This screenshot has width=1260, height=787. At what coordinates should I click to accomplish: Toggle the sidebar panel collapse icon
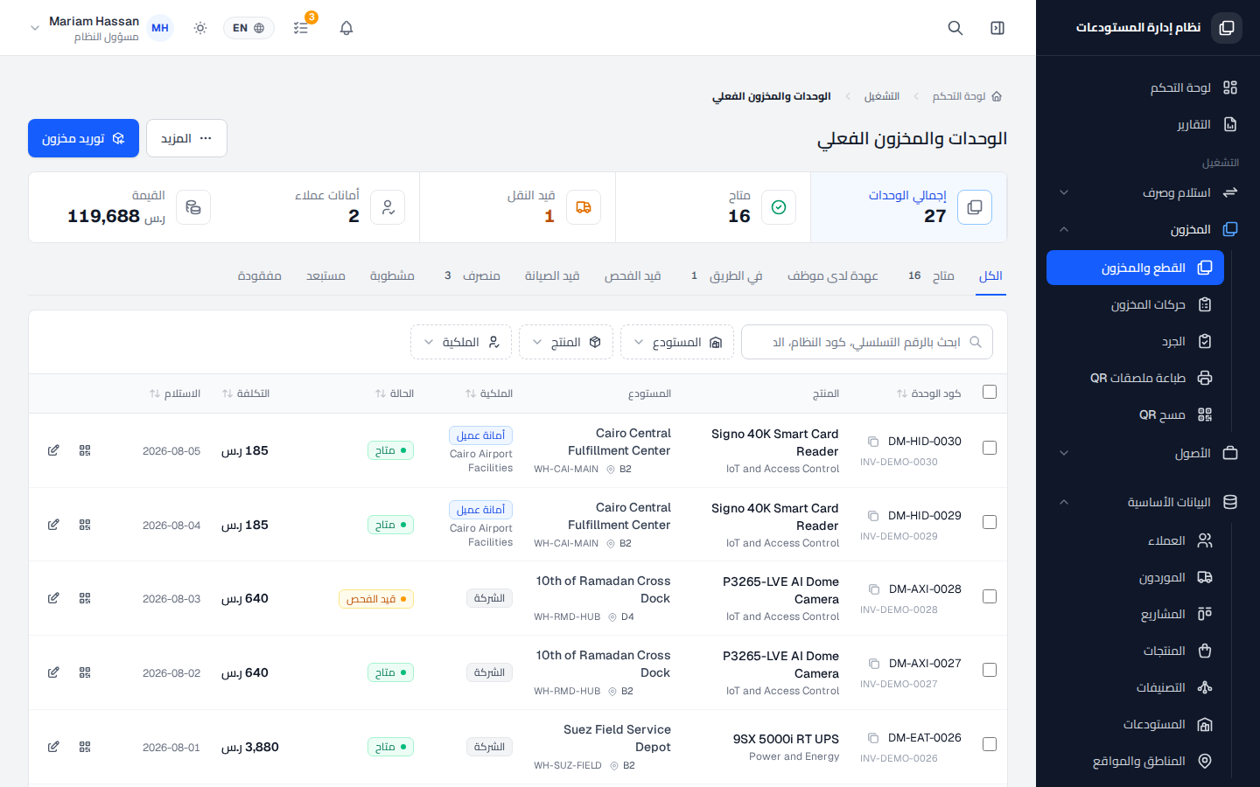pos(997,28)
